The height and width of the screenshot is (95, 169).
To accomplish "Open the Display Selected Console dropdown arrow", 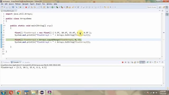I will pos(153,62).
